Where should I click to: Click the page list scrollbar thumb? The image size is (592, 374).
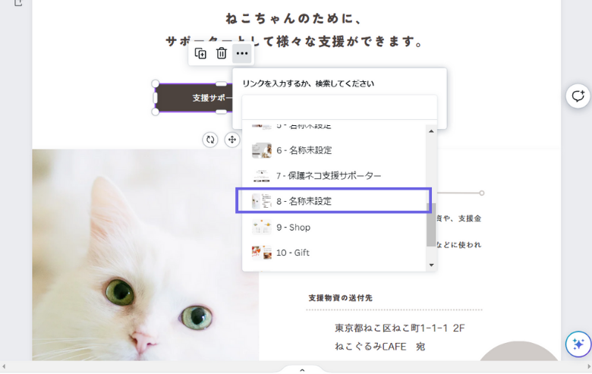click(x=431, y=225)
